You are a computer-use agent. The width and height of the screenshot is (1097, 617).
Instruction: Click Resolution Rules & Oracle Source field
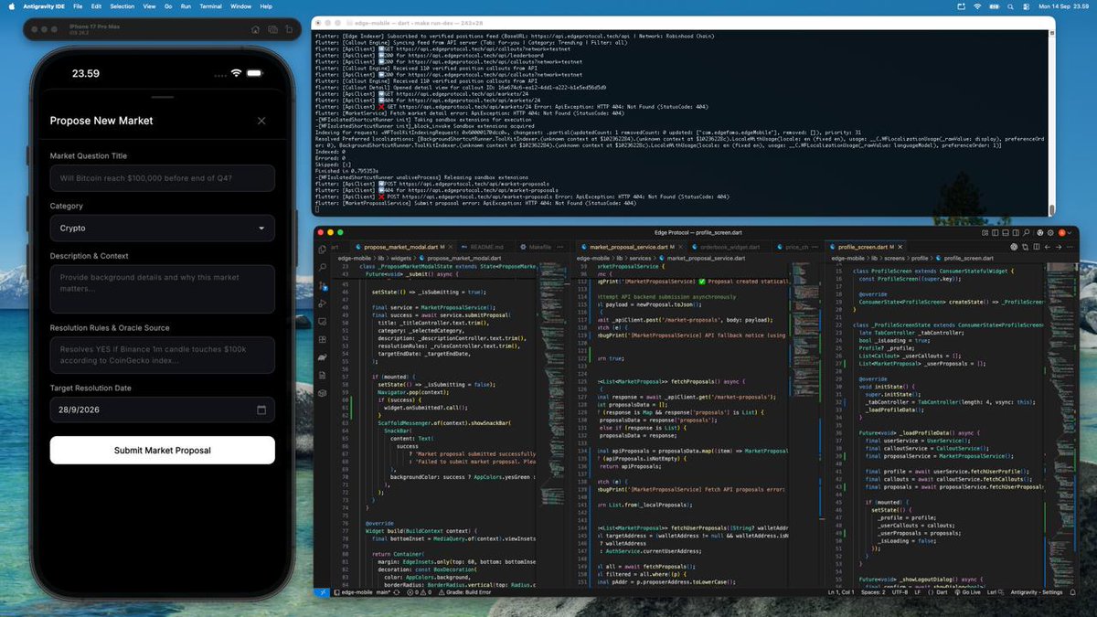coord(162,354)
